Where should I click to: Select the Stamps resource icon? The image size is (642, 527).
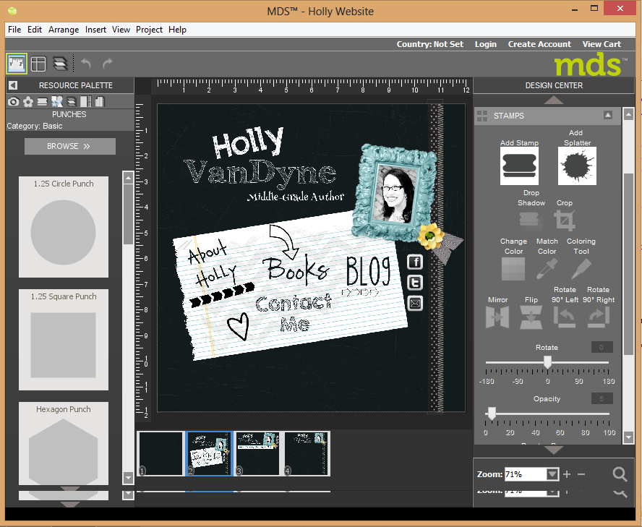click(42, 101)
